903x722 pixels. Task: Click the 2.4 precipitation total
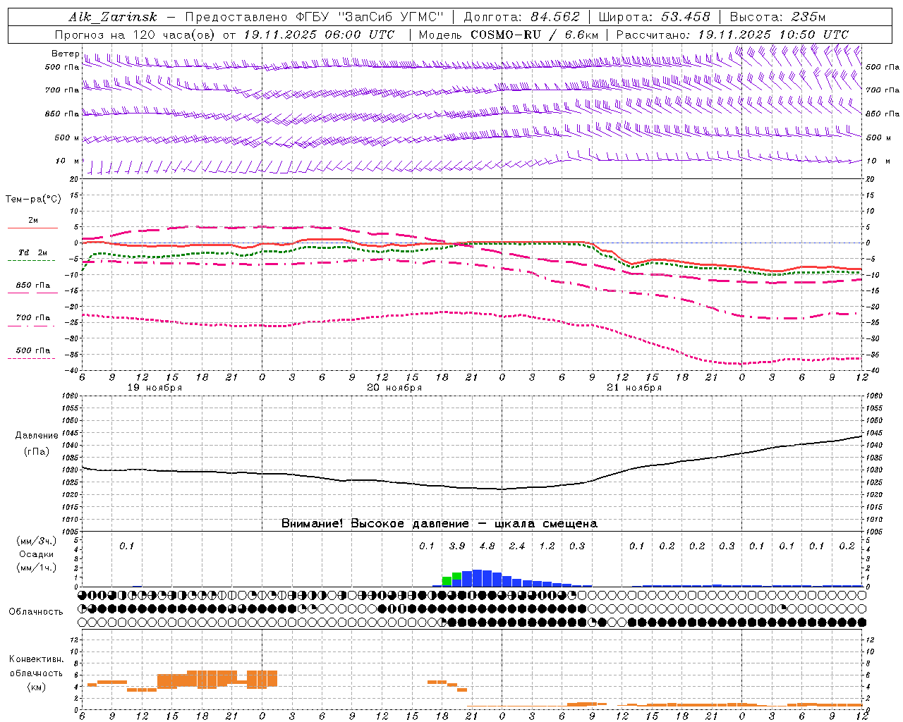tap(517, 546)
